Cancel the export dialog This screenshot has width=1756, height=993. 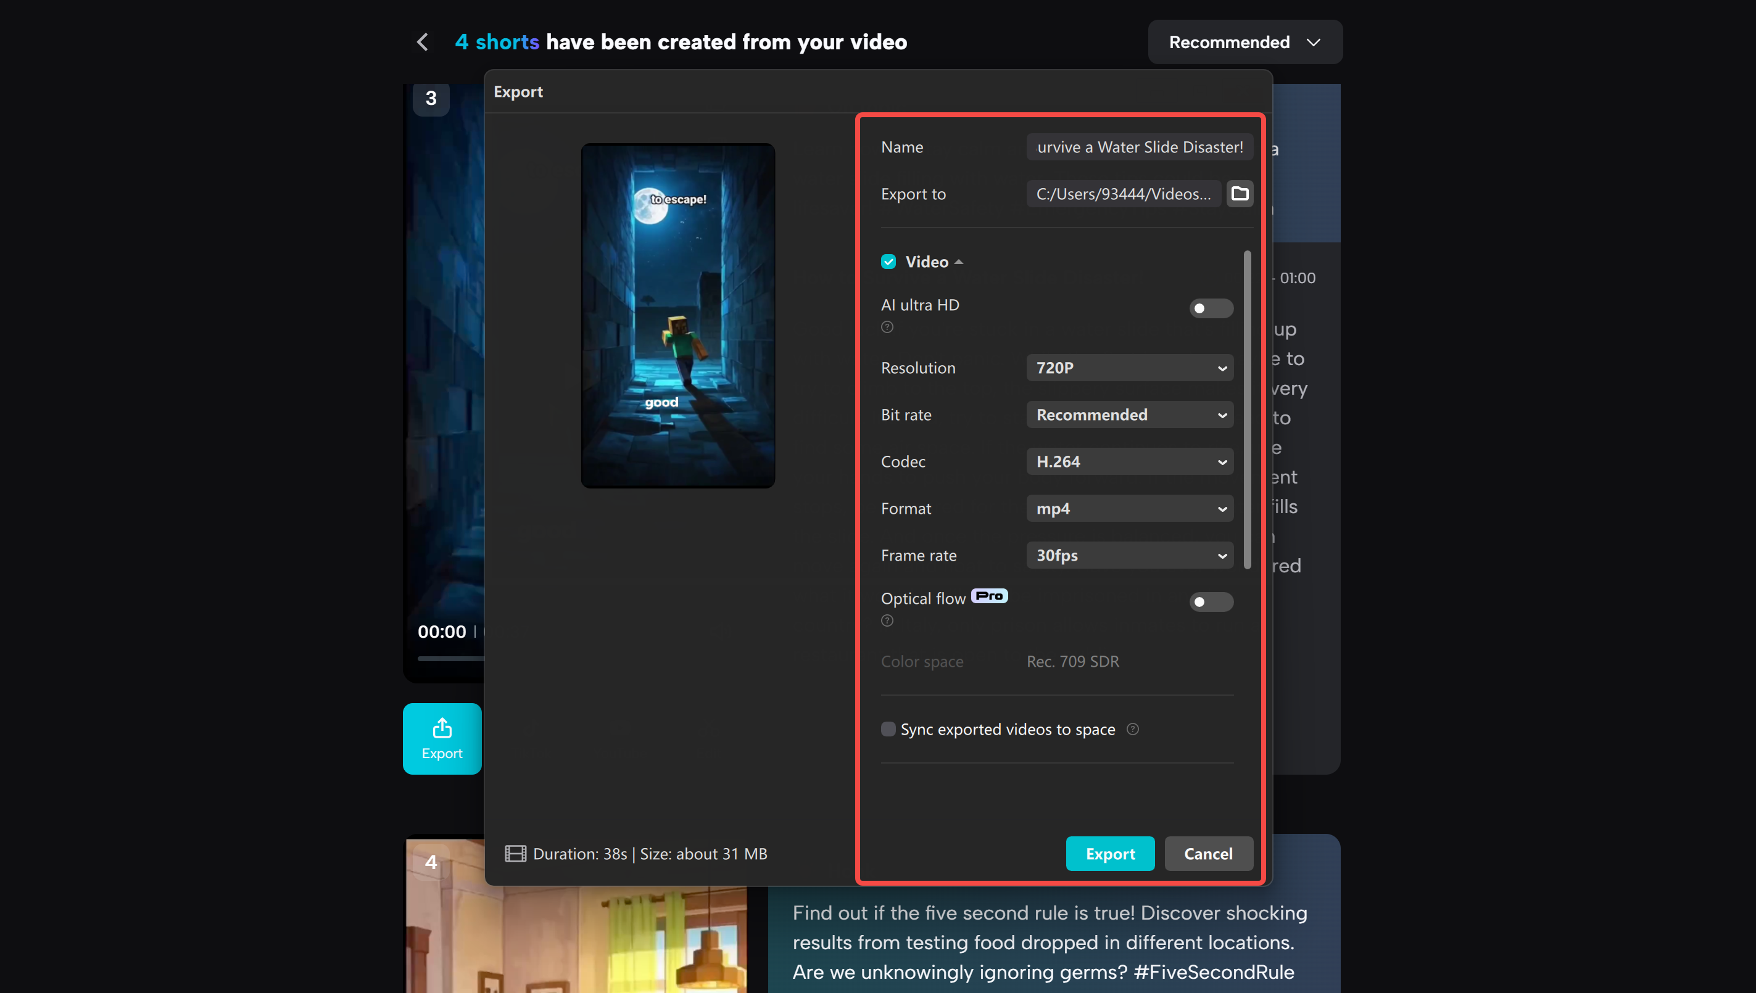1208,853
